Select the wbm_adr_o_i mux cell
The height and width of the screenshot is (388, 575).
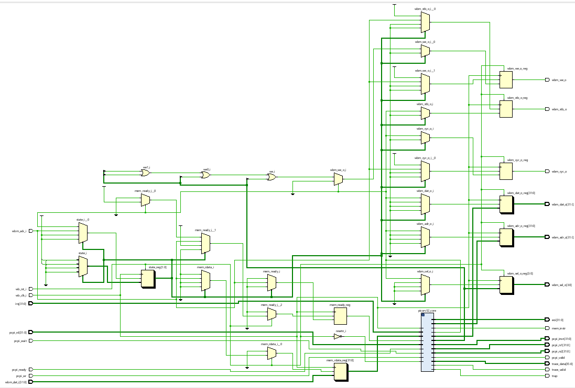point(426,237)
